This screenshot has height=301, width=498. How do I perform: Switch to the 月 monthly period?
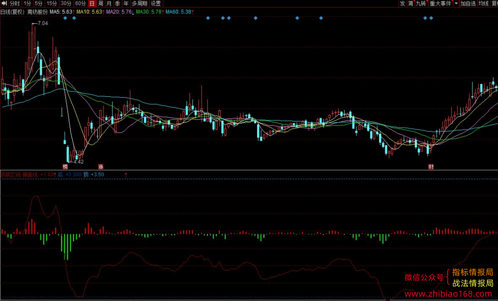point(109,4)
